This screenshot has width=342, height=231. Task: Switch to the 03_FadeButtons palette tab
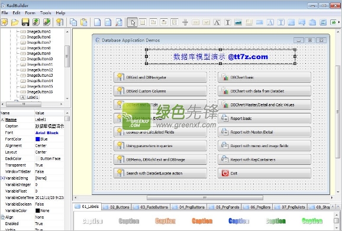point(151,207)
